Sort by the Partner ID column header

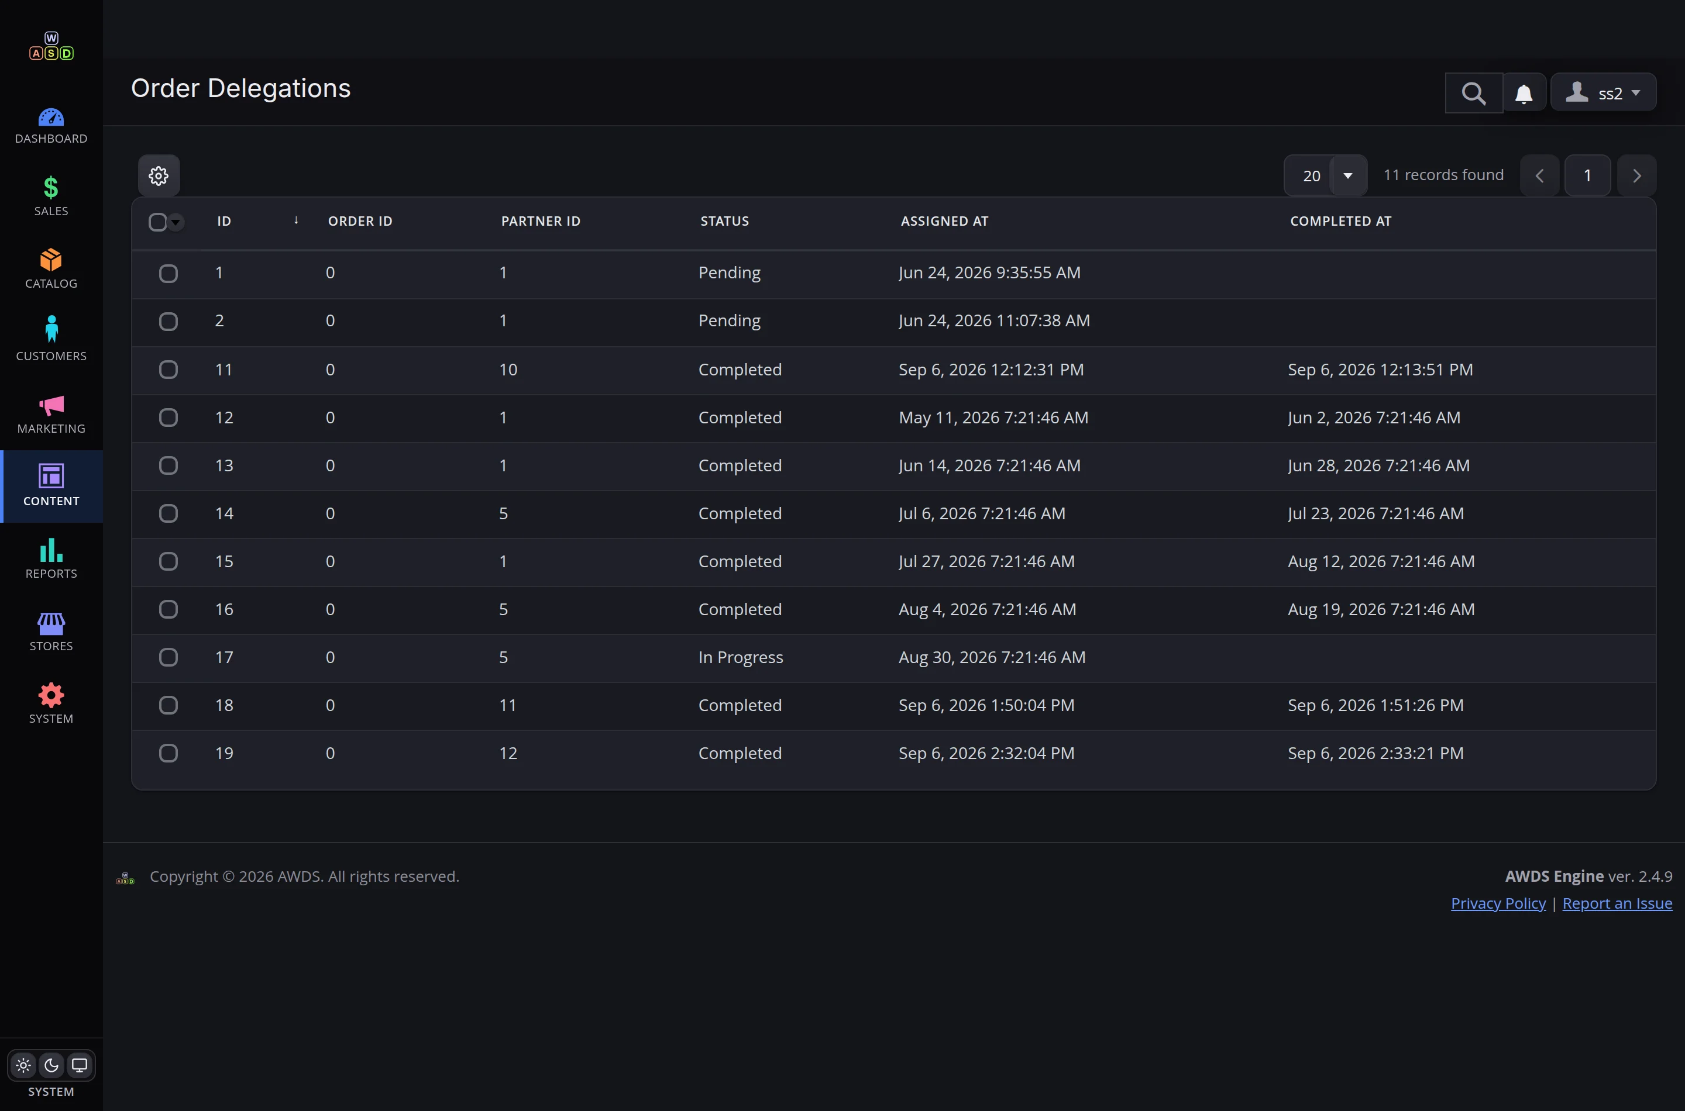541,221
